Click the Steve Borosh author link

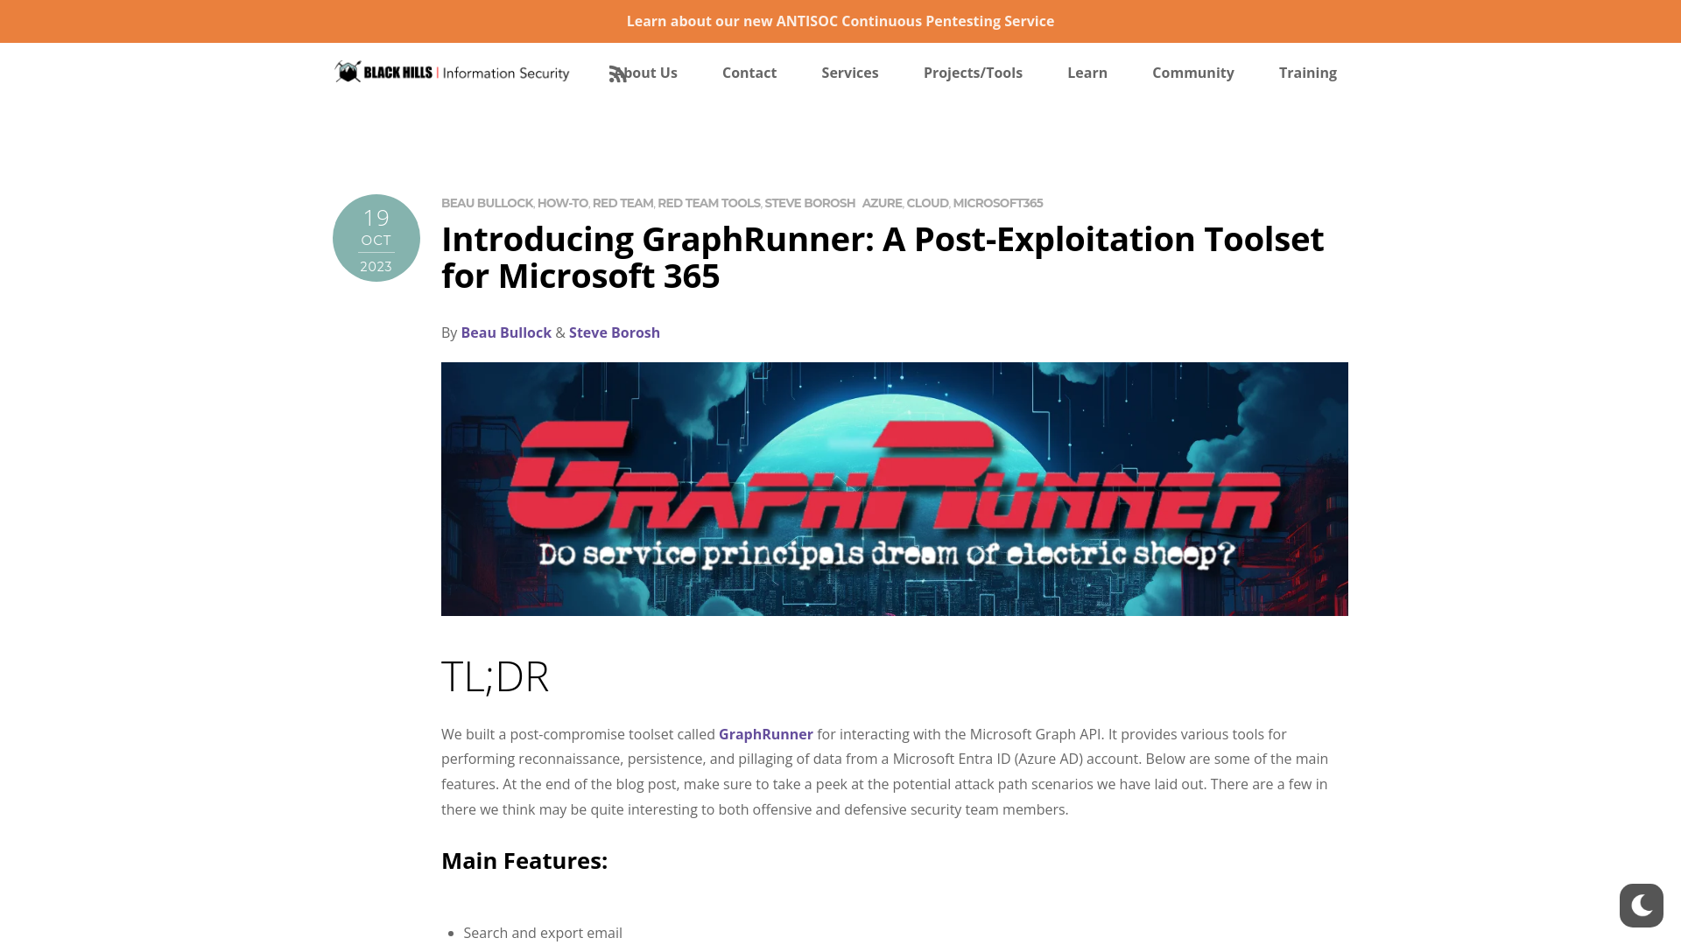coord(615,332)
